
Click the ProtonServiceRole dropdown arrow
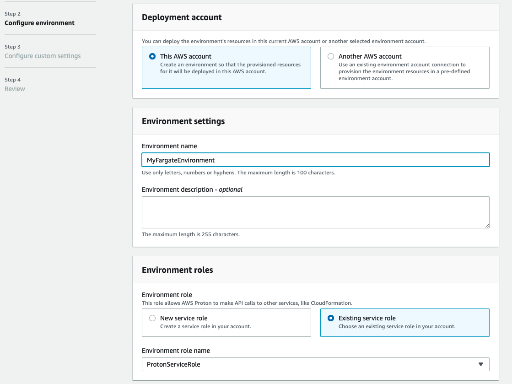[480, 364]
